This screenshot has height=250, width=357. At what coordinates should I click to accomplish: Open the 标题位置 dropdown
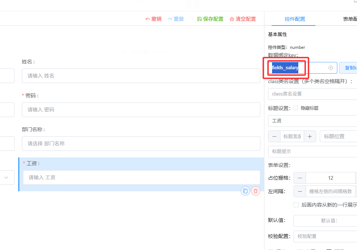click(x=338, y=136)
